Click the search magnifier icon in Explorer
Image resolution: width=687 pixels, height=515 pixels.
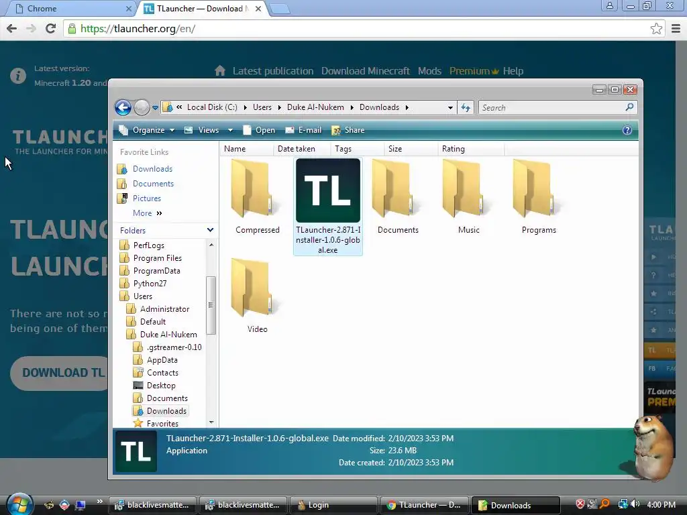click(629, 107)
